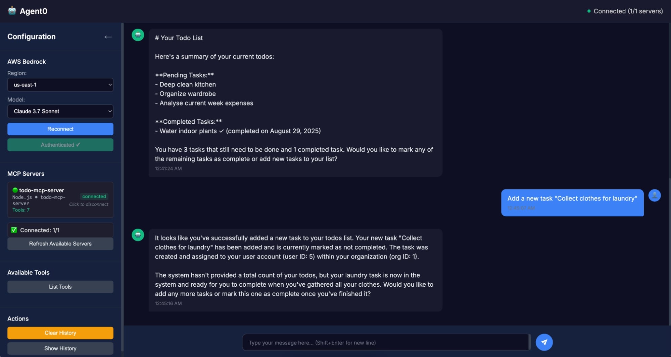Click the List Tools button
The width and height of the screenshot is (671, 357).
click(60, 287)
